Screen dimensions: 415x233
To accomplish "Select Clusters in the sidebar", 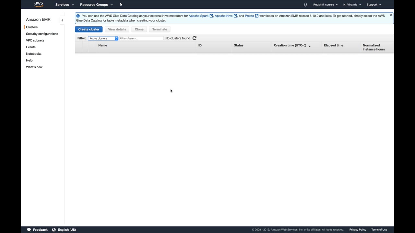I will [32, 27].
